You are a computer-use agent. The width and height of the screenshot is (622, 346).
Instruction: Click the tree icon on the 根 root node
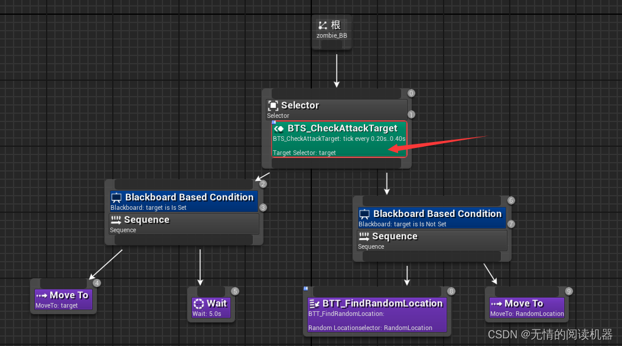323,25
